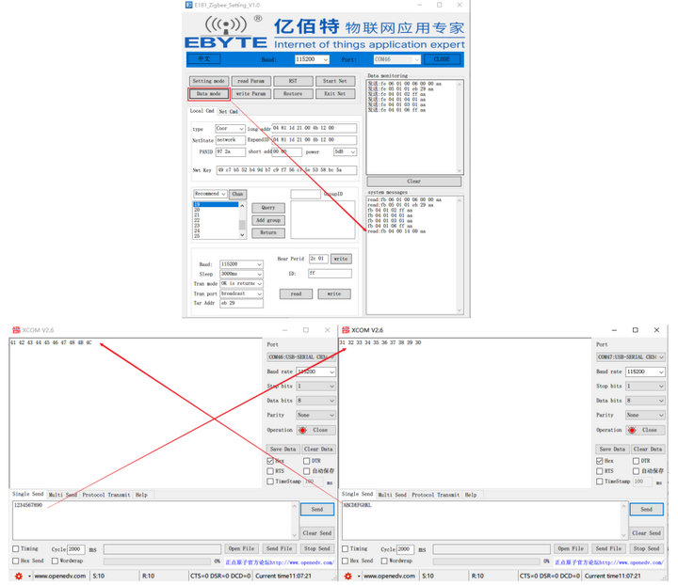Viewport: 678px width, 585px height.
Task: Close serial port via Operation button in COM46 XCOM
Action: (x=316, y=430)
